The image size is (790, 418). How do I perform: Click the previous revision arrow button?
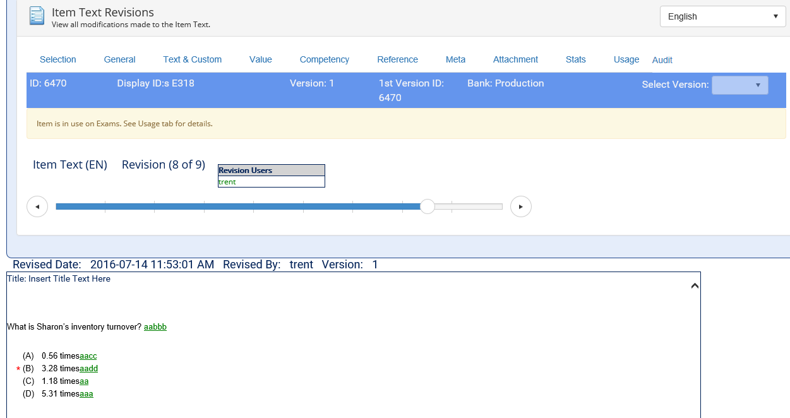pyautogui.click(x=37, y=206)
